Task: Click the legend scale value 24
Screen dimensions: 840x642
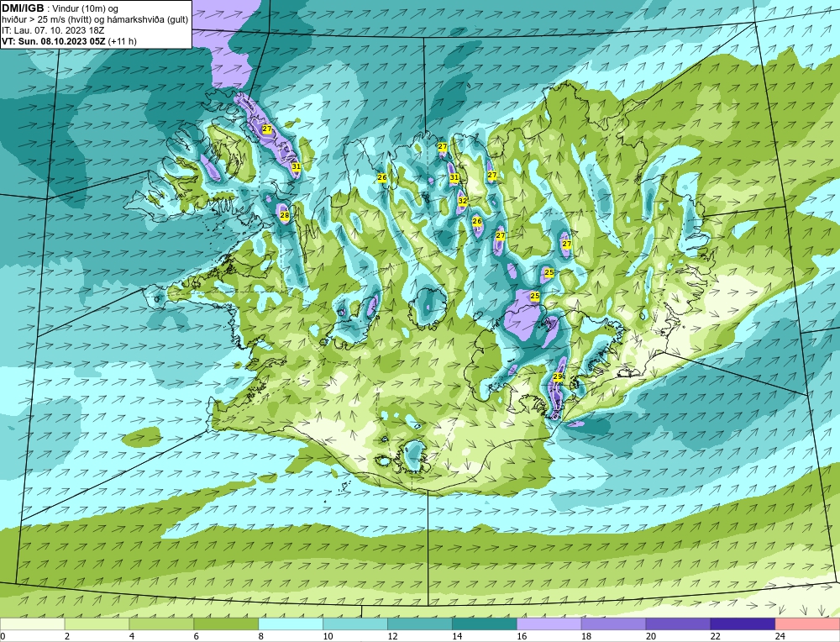Action: pyautogui.click(x=780, y=636)
